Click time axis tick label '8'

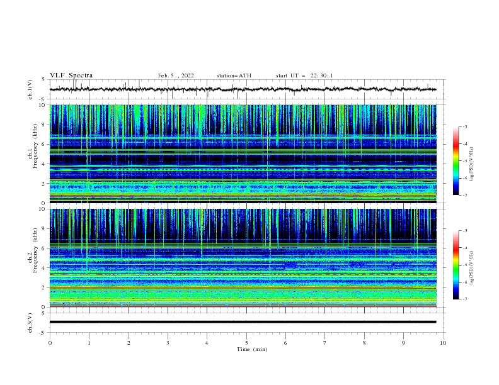click(x=364, y=343)
